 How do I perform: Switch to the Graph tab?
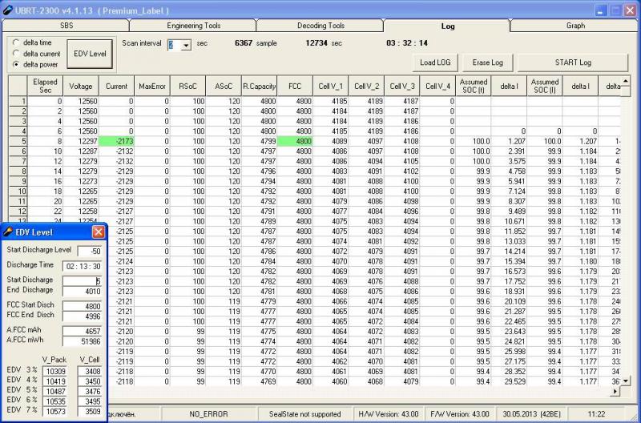pos(575,26)
